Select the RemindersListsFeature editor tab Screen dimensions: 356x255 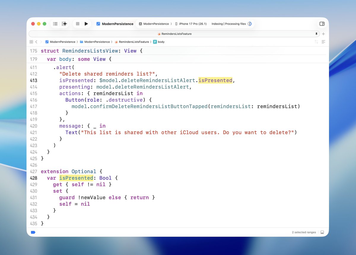(174, 34)
